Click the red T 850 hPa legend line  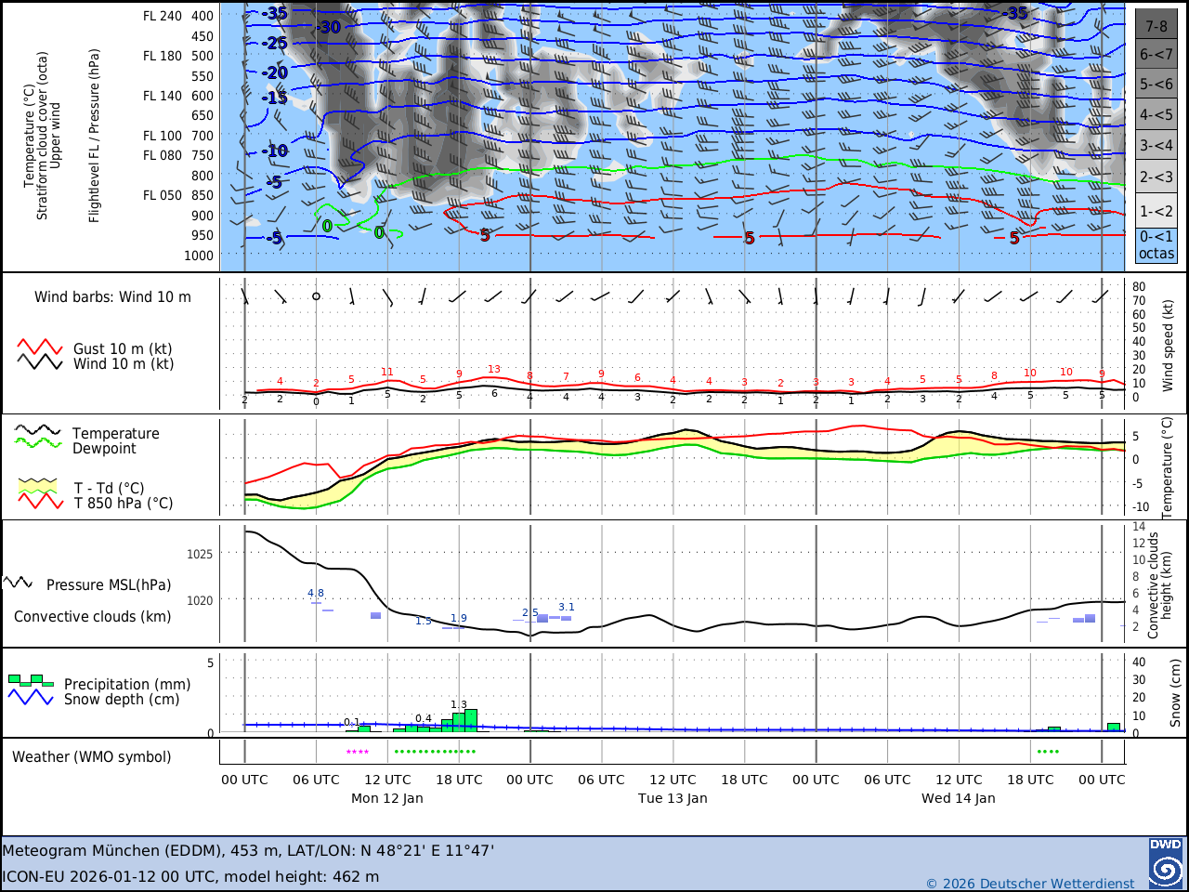pos(40,501)
